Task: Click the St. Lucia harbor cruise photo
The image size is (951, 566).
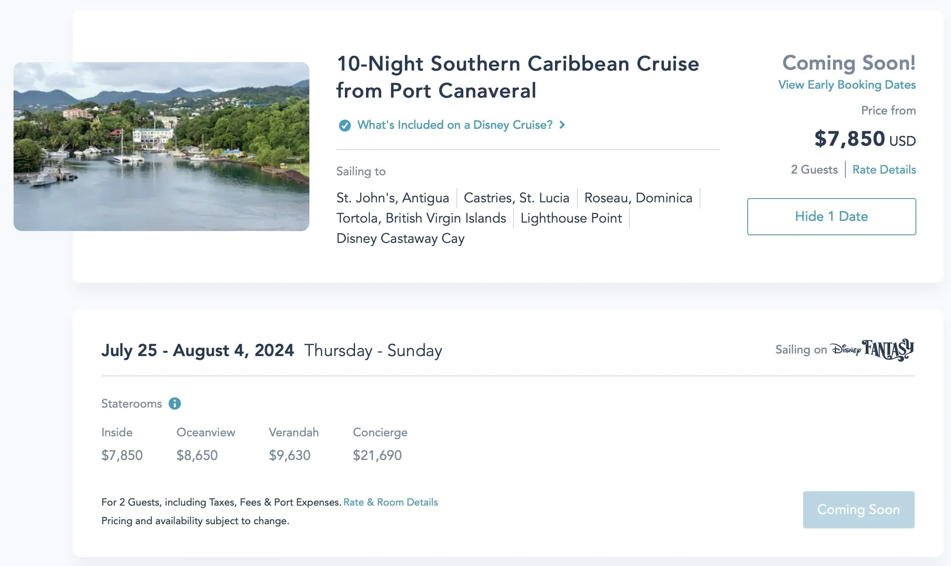Action: coord(161,147)
